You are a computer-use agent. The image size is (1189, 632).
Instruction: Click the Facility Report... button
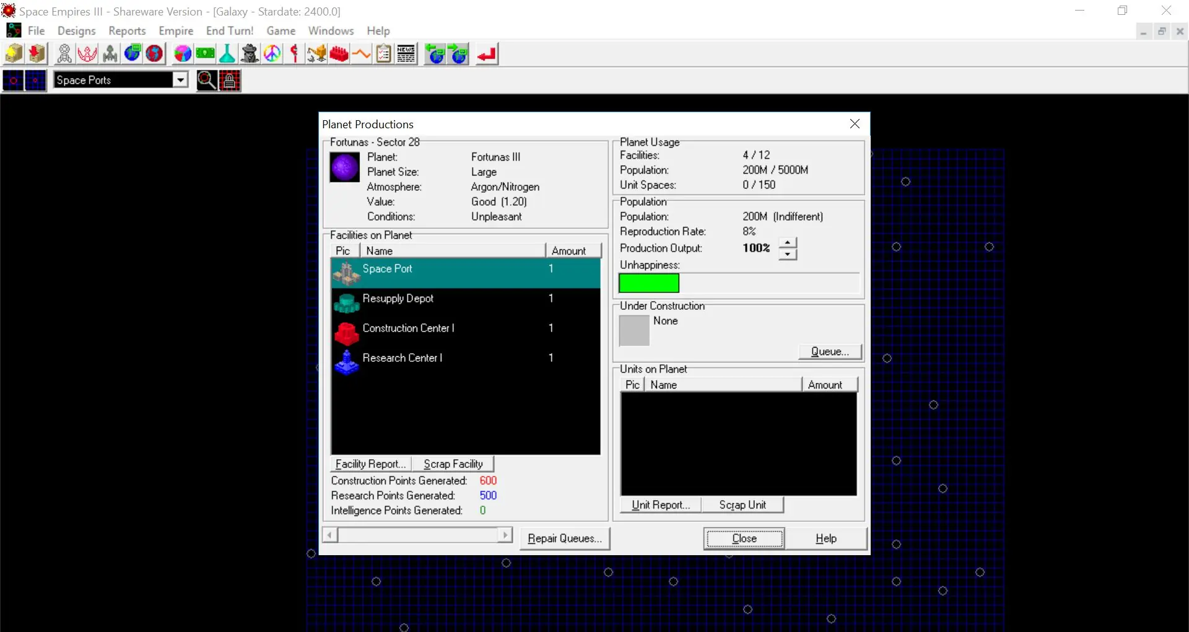coord(371,464)
